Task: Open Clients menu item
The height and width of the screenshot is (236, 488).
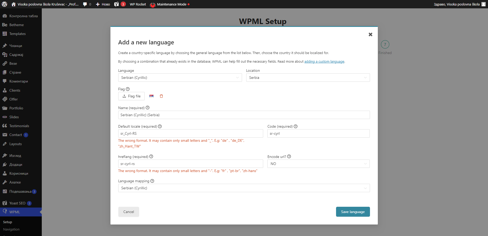Action: (x=21, y=90)
